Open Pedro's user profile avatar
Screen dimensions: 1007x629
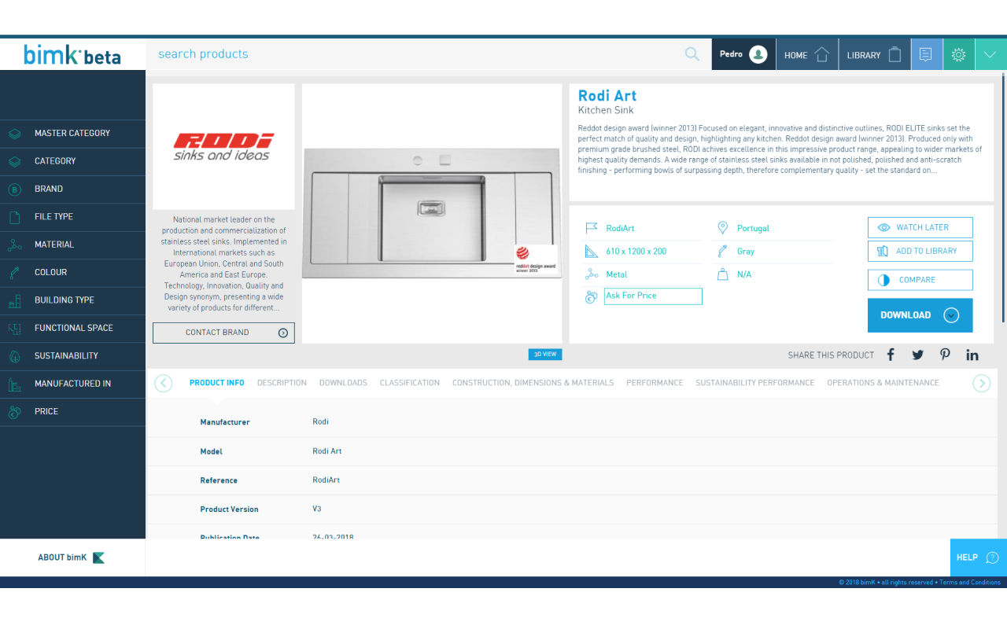pos(758,54)
